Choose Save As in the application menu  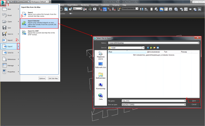point(10,34)
